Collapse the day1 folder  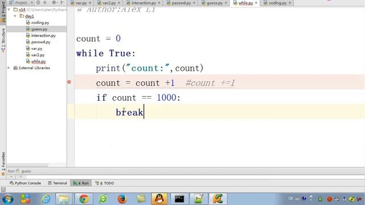15,17
